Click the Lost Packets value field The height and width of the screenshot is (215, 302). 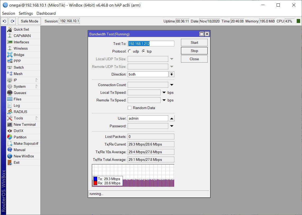[x=151, y=137]
